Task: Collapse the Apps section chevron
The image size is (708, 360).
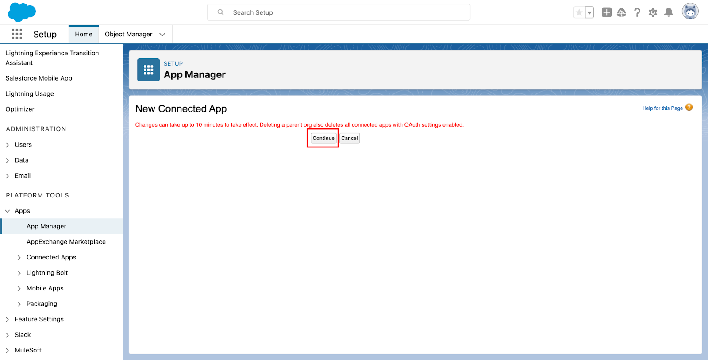Action: 8,211
